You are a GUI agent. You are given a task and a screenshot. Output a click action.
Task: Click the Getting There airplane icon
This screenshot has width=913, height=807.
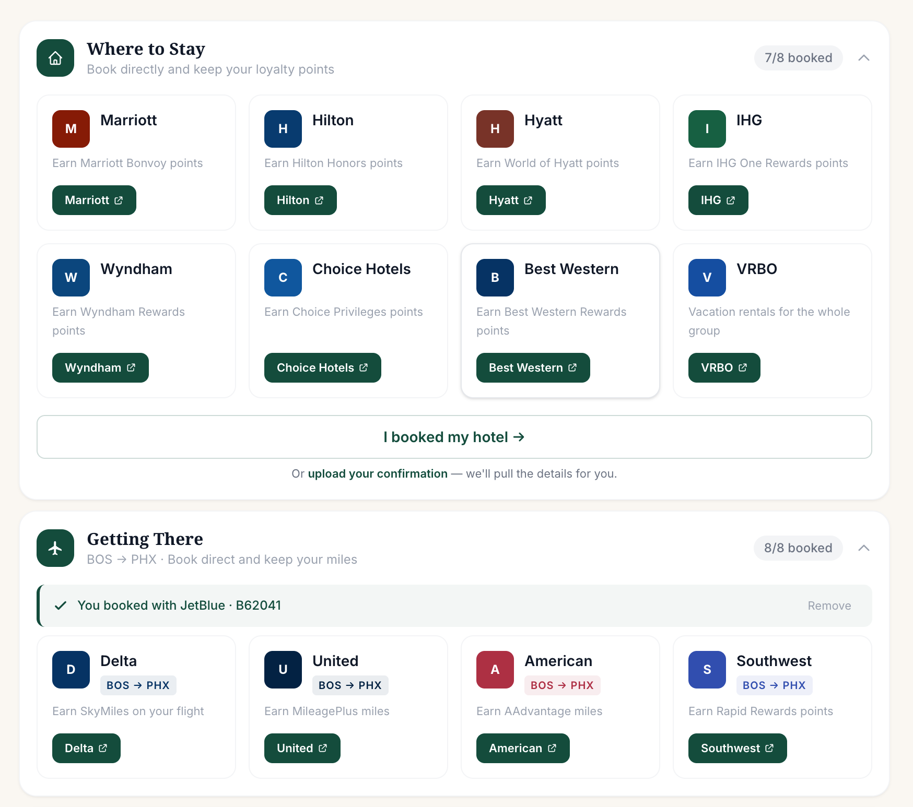pos(55,548)
